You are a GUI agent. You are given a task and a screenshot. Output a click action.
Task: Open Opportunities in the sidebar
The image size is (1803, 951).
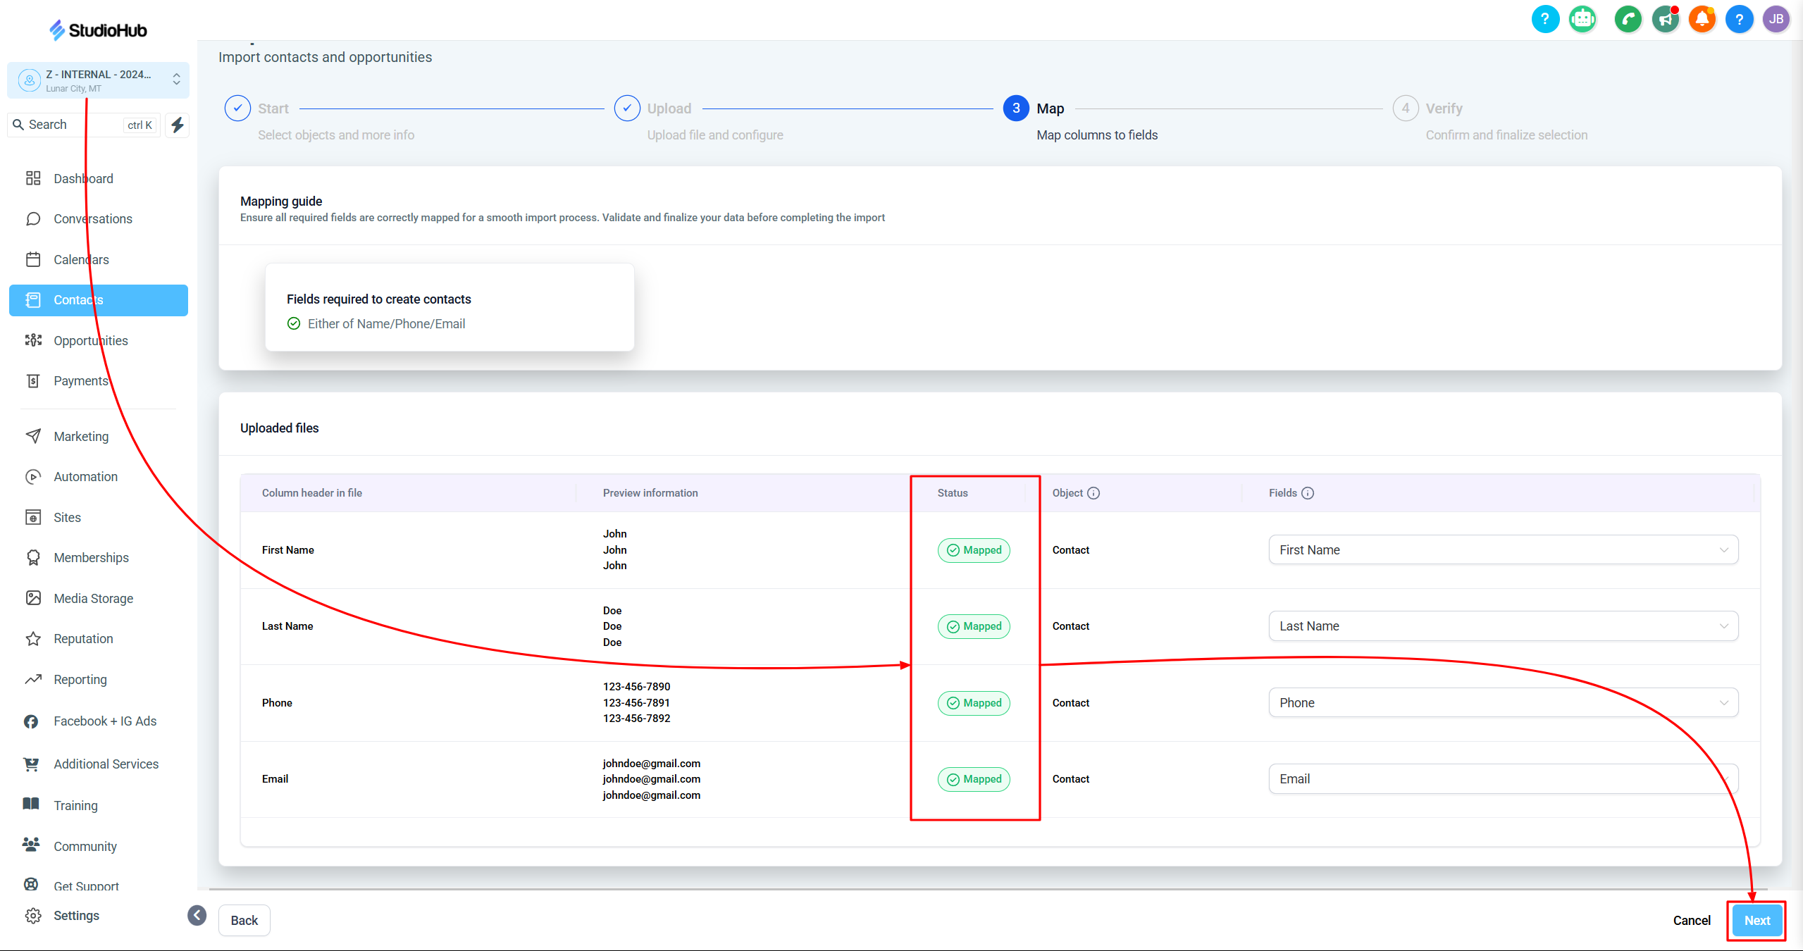pos(90,341)
